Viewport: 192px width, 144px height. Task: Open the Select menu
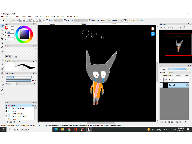point(24,17)
